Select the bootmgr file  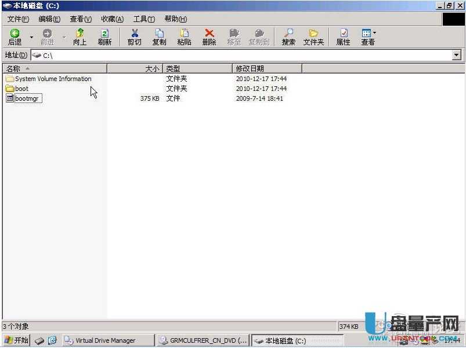tap(28, 98)
